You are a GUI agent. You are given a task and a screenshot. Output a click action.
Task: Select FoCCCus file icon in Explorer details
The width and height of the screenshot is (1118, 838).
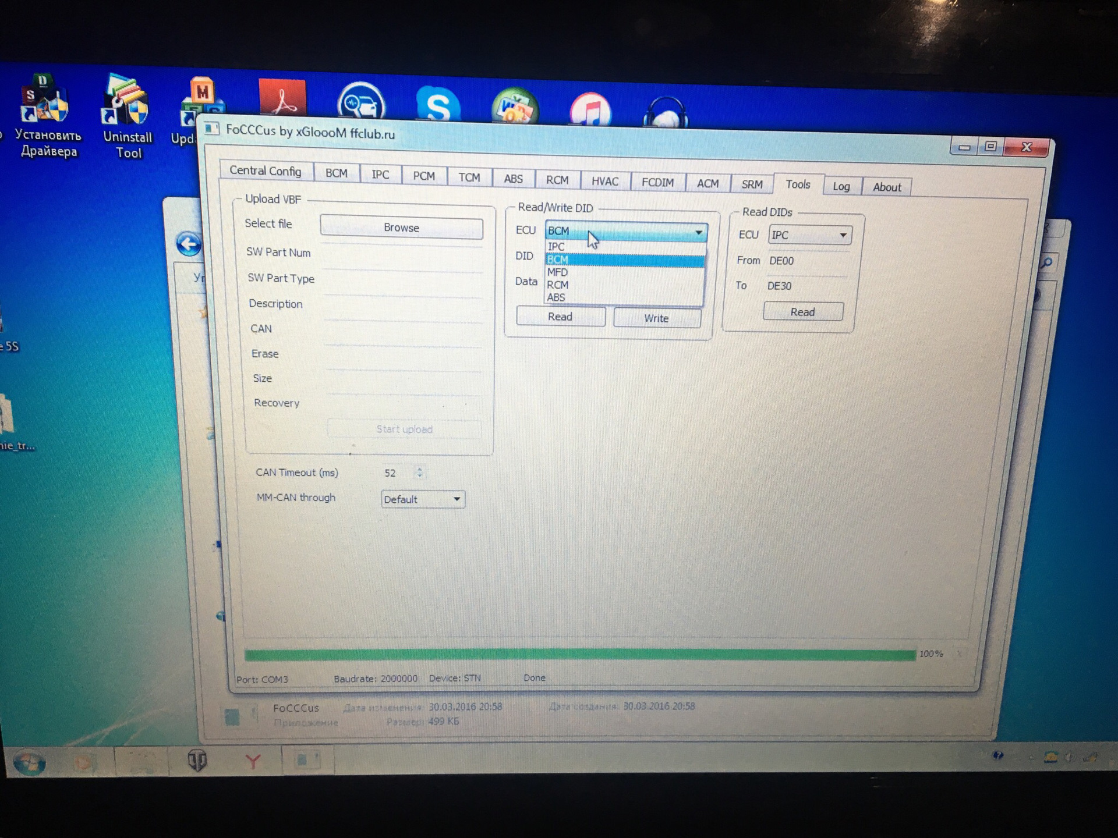(x=232, y=716)
